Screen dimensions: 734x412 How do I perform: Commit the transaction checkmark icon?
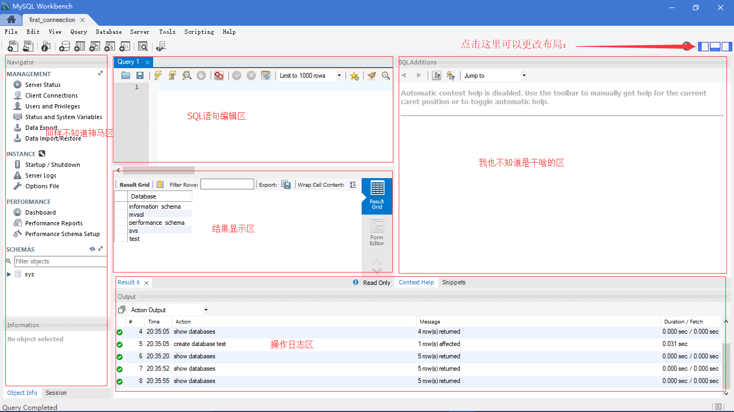[236, 76]
